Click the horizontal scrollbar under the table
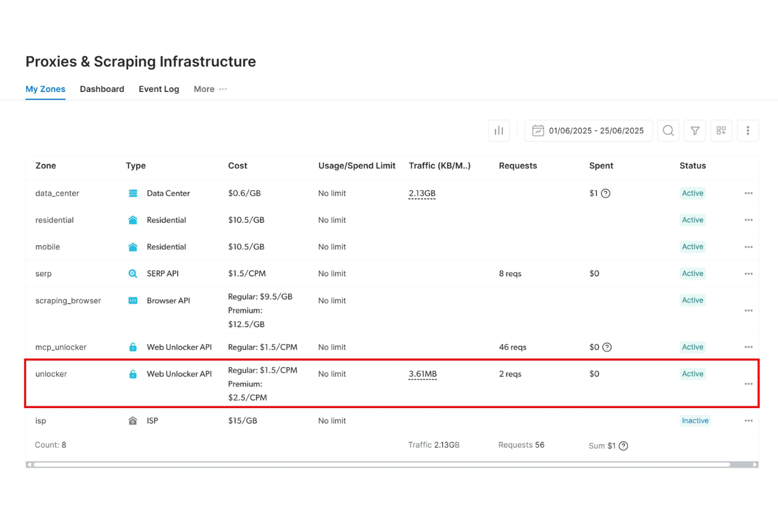778x519 pixels. pos(382,465)
